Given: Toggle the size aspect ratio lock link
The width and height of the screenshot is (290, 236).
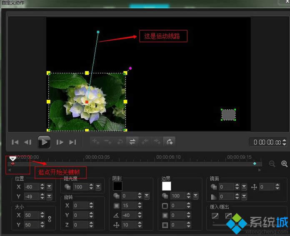Looking at the screenshot, I should click(x=50, y=220).
